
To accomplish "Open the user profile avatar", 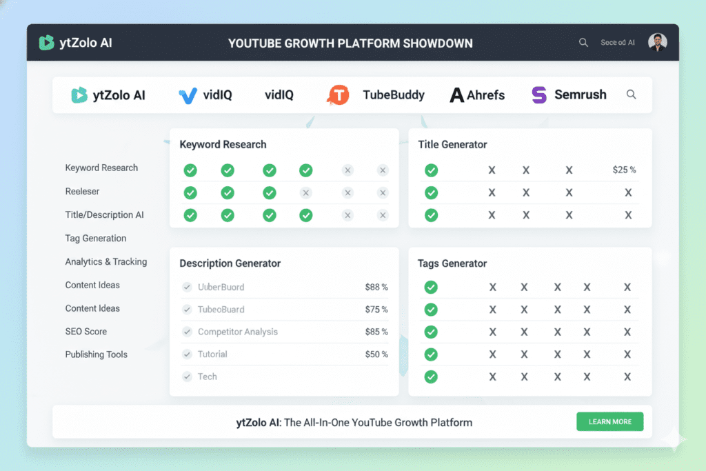I will click(657, 42).
